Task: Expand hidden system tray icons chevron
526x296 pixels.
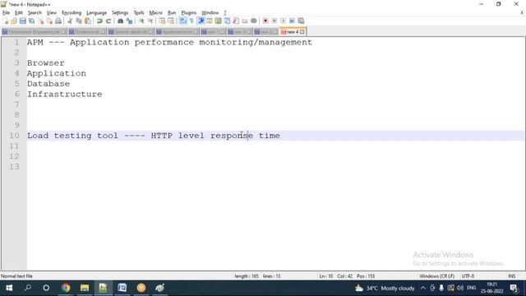Action: (x=423, y=288)
